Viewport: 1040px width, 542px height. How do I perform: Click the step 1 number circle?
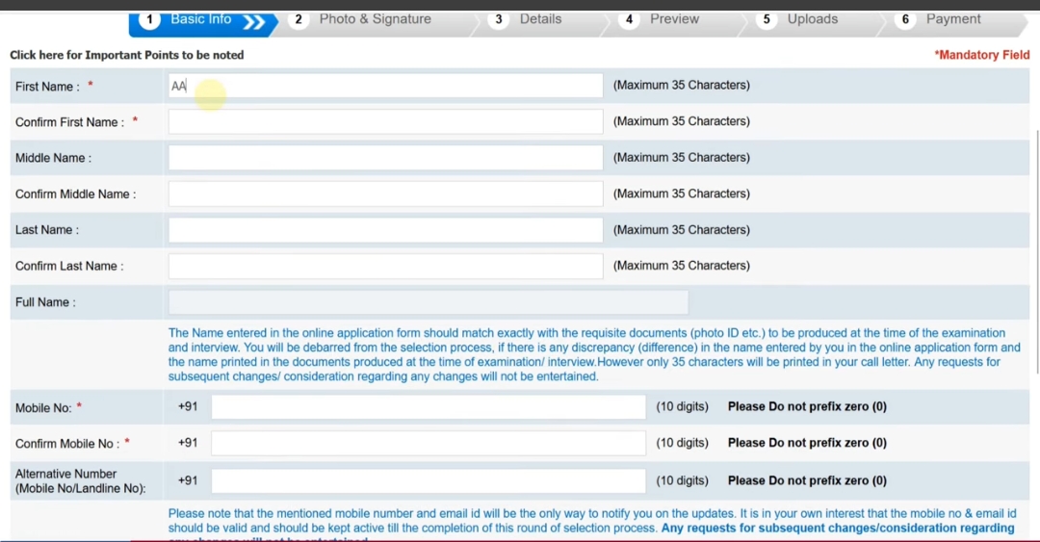click(x=149, y=20)
